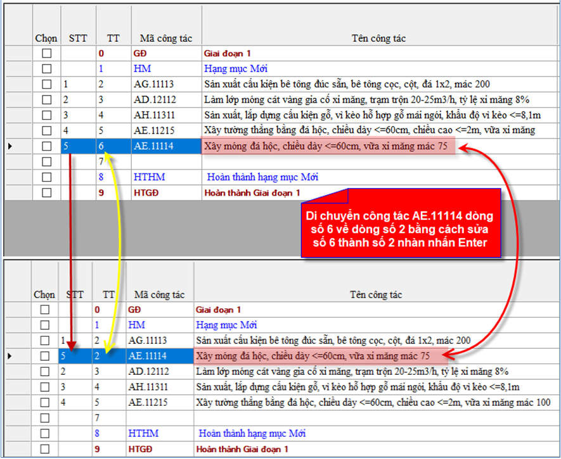Click the AH.11311 task name in upper table
Image resolution: width=561 pixels, height=459 pixels.
[x=371, y=115]
